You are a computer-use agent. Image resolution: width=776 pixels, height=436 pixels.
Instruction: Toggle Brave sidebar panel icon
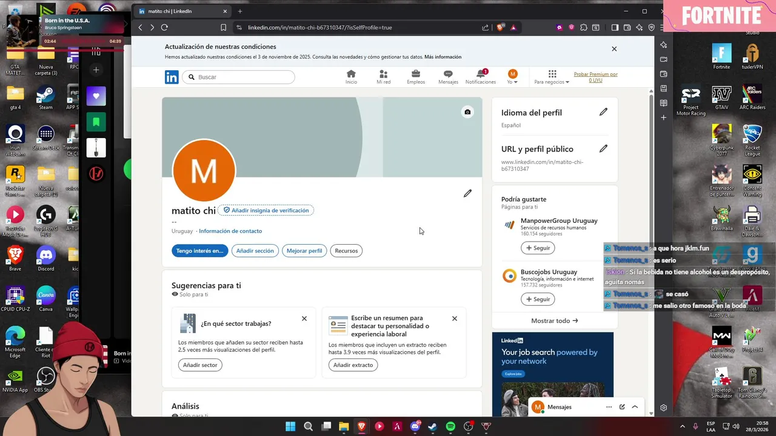(615, 27)
